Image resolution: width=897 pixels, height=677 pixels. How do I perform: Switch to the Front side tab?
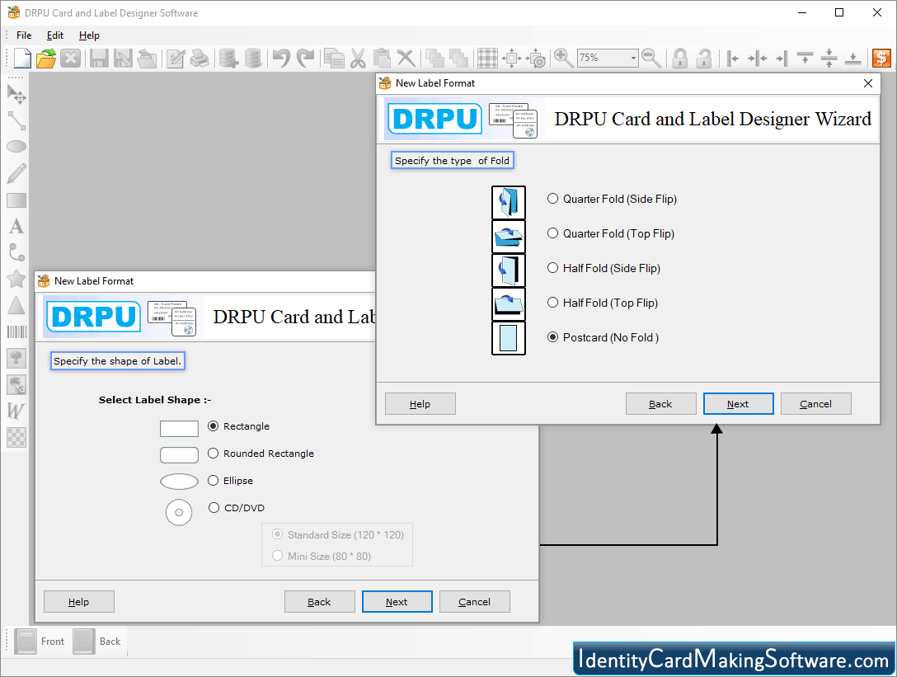[40, 642]
